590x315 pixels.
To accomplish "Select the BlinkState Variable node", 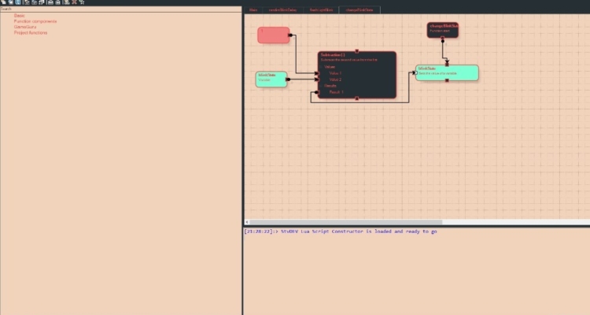I will click(x=271, y=79).
